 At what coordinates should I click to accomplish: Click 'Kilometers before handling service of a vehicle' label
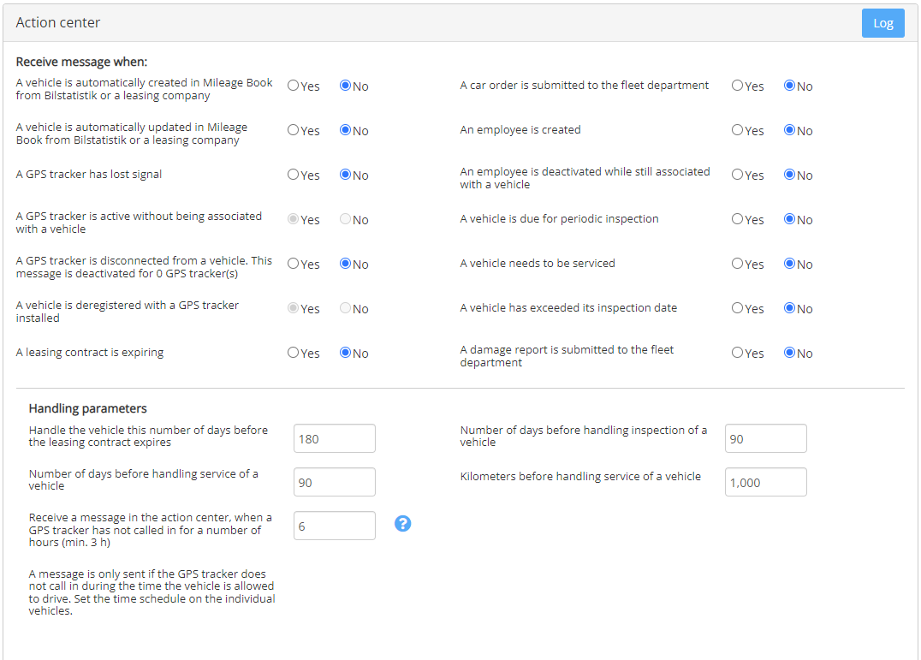[580, 476]
